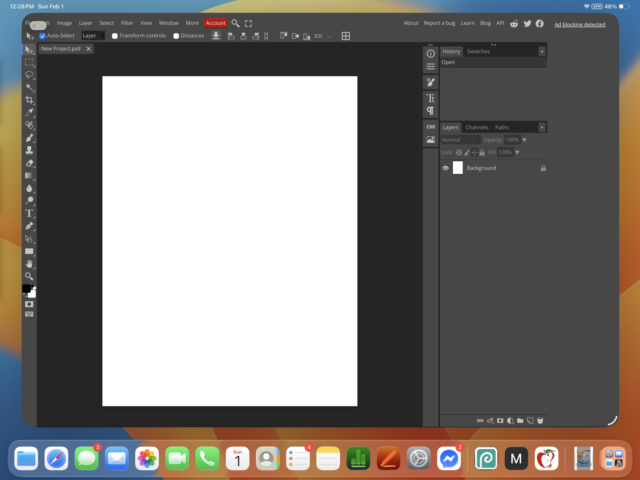Open the Info panel icon
This screenshot has width=640, height=480.
pos(431,54)
